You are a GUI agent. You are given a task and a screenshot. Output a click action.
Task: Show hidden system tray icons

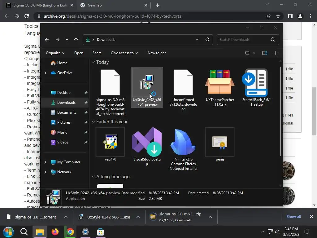263,232
